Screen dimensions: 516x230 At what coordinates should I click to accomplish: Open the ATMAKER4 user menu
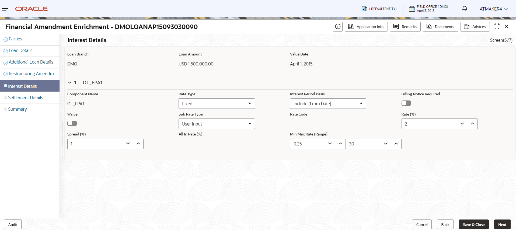(494, 9)
